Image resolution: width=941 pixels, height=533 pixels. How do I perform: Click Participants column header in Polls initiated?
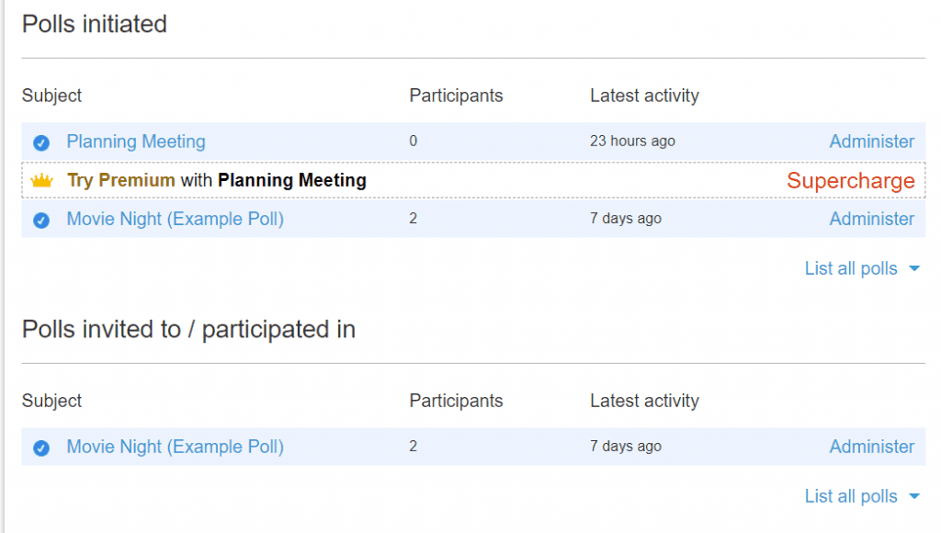[456, 96]
